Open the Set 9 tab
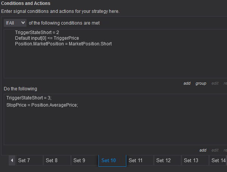 [79, 160]
